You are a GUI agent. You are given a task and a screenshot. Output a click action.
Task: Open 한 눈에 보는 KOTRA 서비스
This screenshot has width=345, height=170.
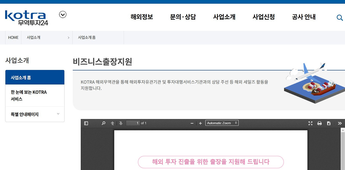[35, 96]
